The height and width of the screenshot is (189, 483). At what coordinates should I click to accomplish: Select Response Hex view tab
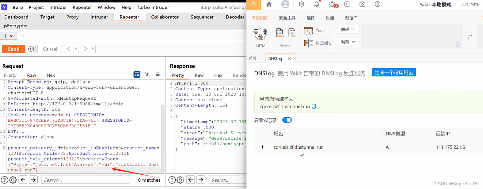pos(218,75)
